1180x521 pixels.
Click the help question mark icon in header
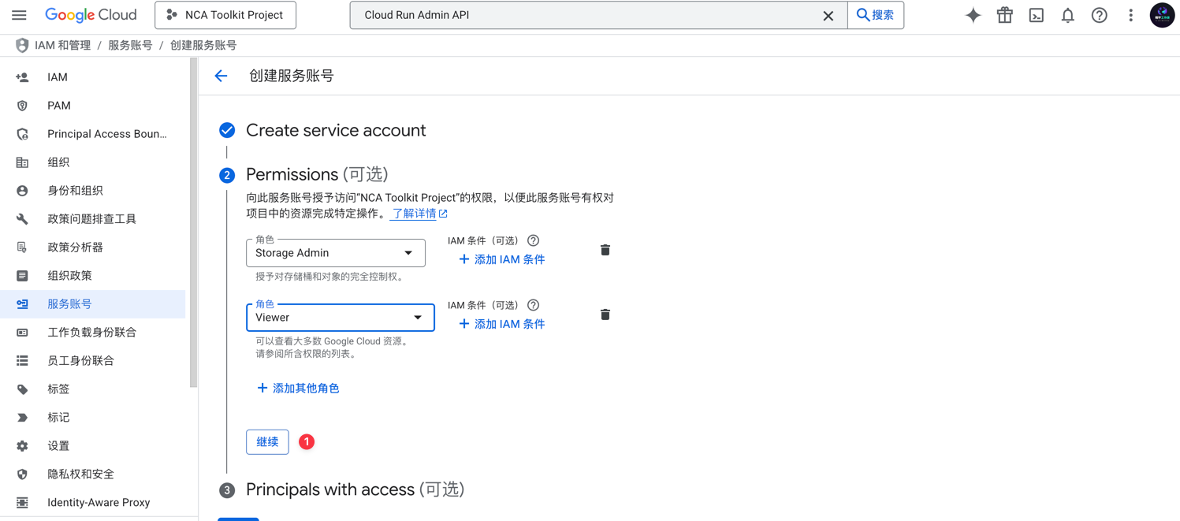point(1099,15)
